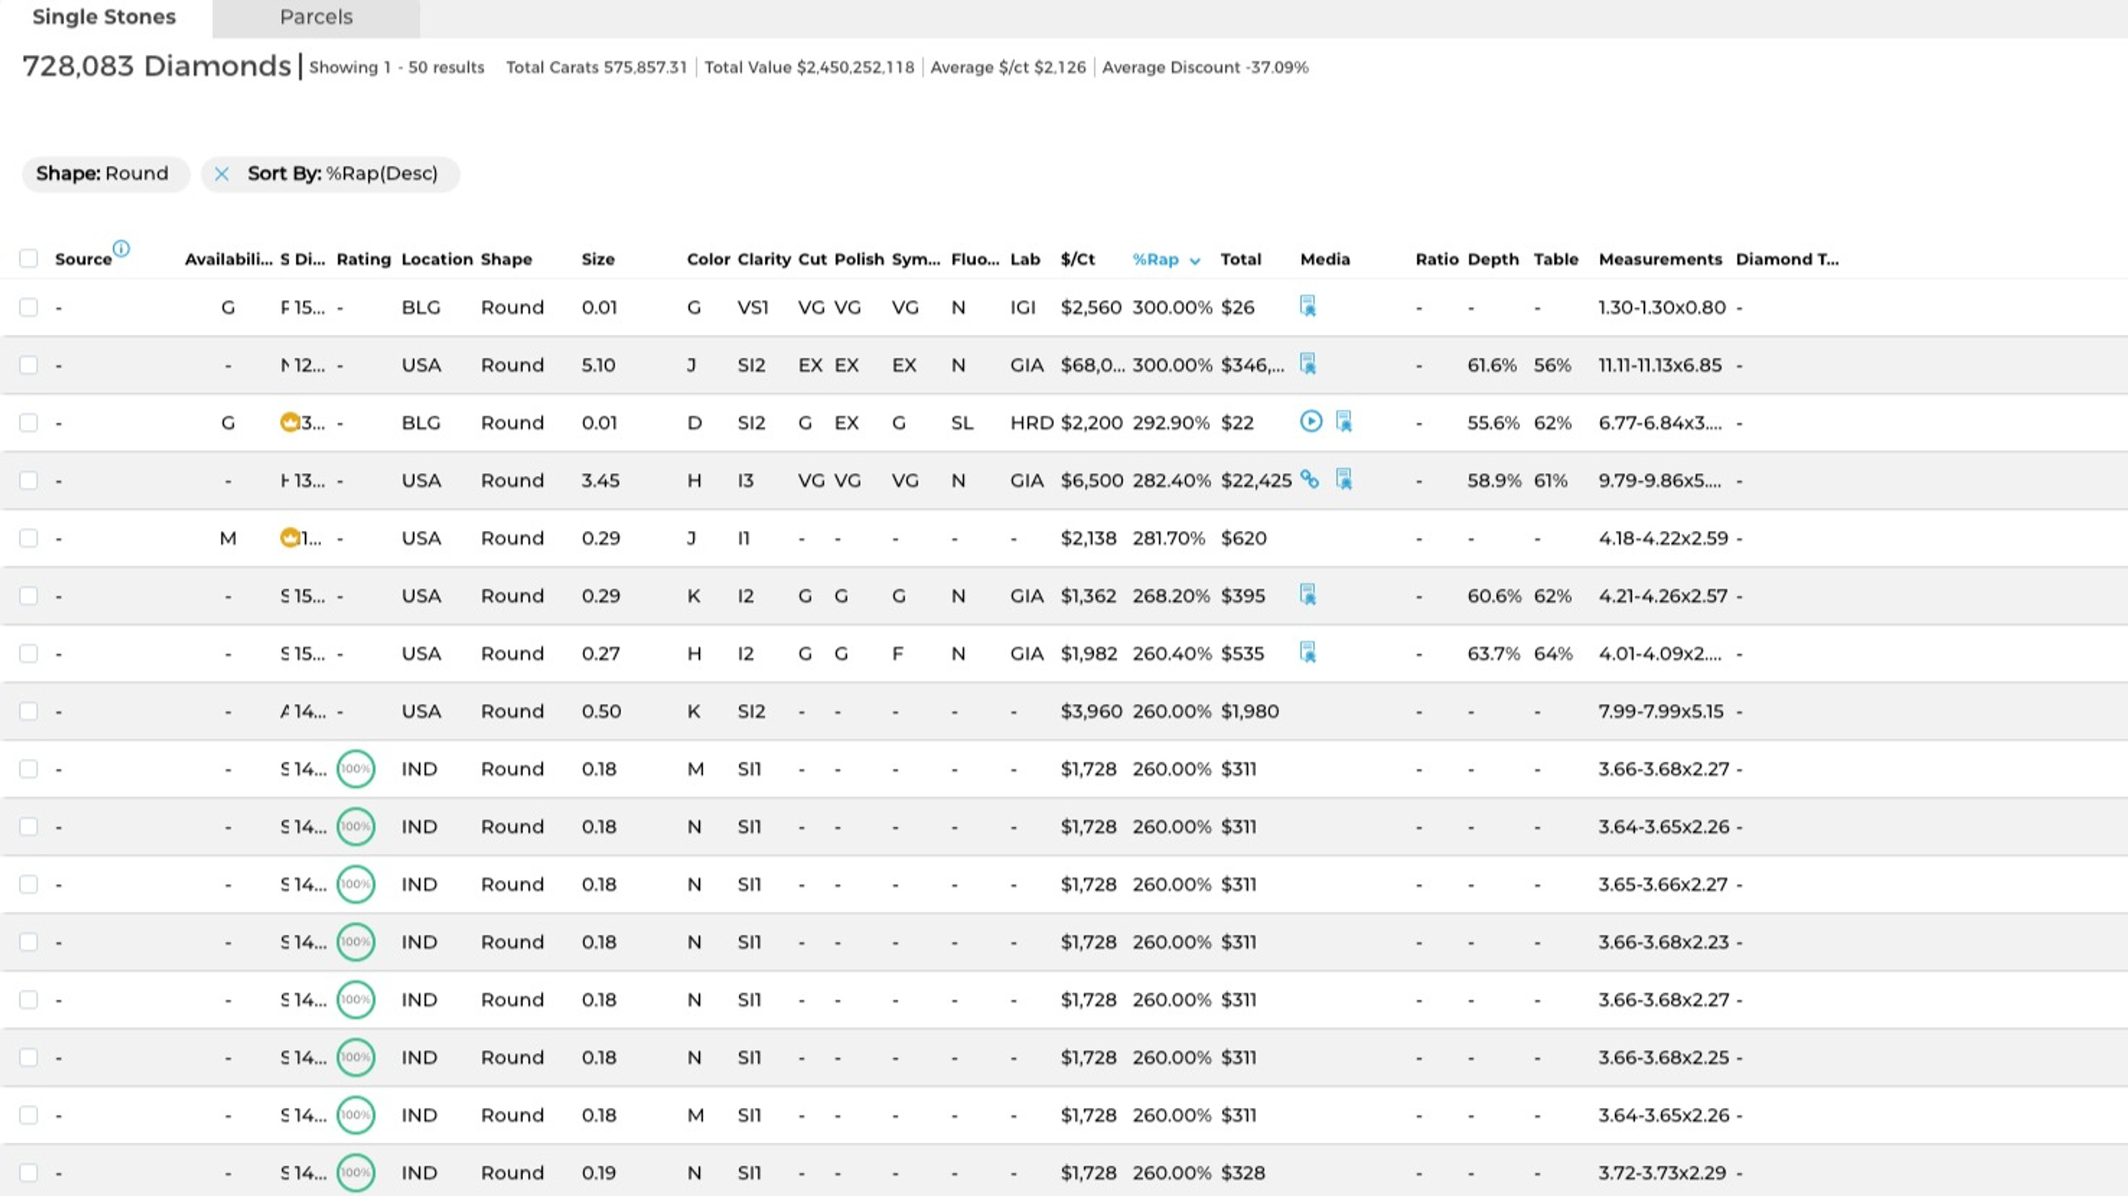Toggle the select-all header checkbox
This screenshot has width=2128, height=1196.
tap(28, 258)
